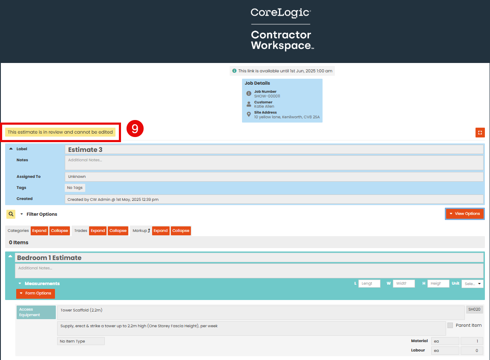Collapse the Bedroom 1 Estimate section
This screenshot has height=360, width=490.
10,256
